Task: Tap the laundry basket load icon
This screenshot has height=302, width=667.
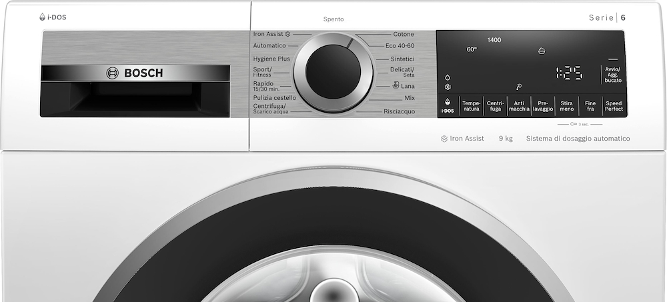Action: click(541, 50)
